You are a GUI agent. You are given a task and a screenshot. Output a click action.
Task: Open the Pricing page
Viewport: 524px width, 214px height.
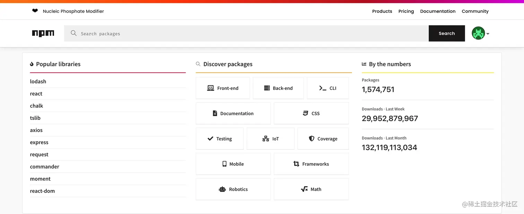[x=406, y=11]
